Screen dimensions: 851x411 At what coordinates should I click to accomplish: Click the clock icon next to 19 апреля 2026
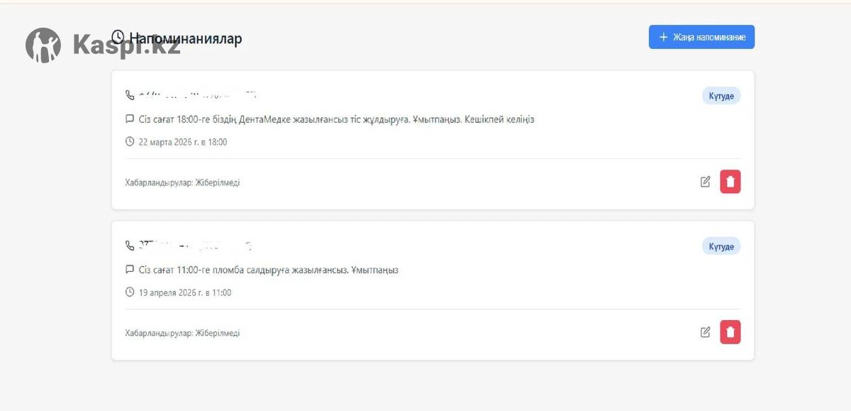[x=130, y=292]
